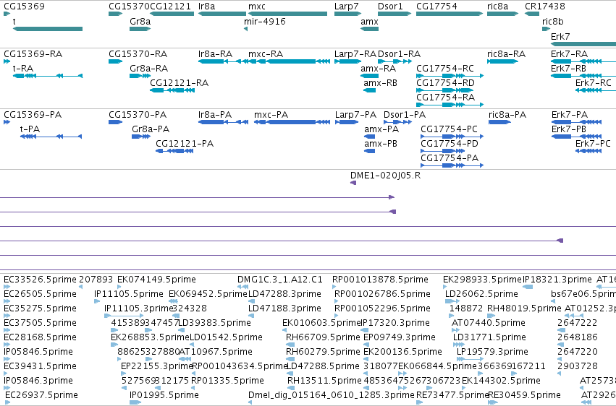Click the ric8a gene label
The height and width of the screenshot is (406, 616).
click(497, 7)
